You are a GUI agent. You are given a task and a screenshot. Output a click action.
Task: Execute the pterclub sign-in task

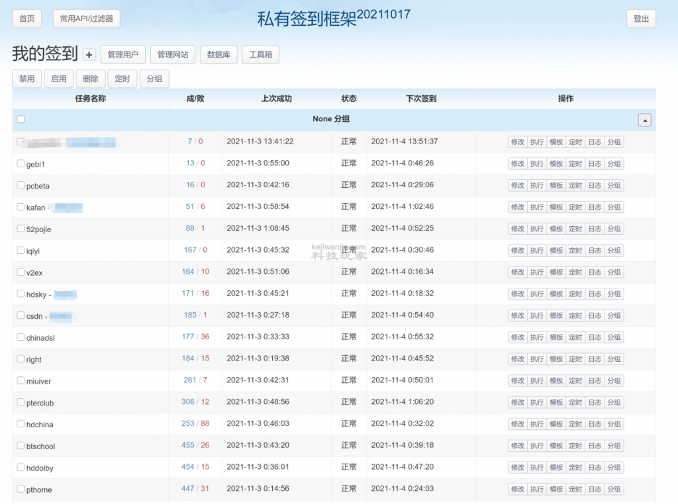pos(536,402)
